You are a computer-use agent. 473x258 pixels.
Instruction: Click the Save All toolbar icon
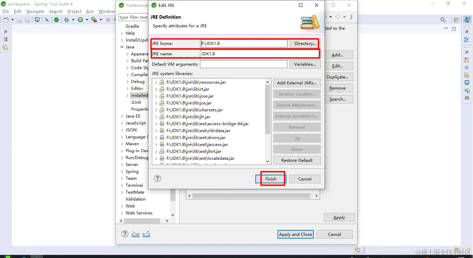click(x=28, y=20)
